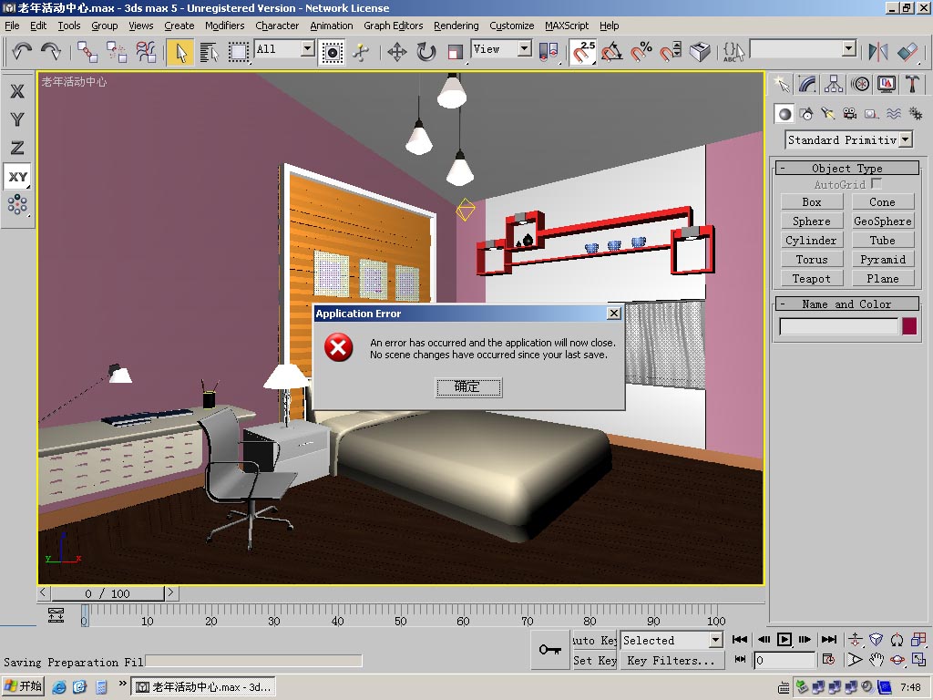Screen dimensions: 933x700
Task: Click the Redo arrow icon
Action: coord(51,52)
